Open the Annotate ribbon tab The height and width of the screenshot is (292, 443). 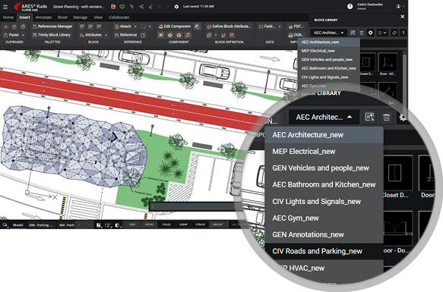43,17
